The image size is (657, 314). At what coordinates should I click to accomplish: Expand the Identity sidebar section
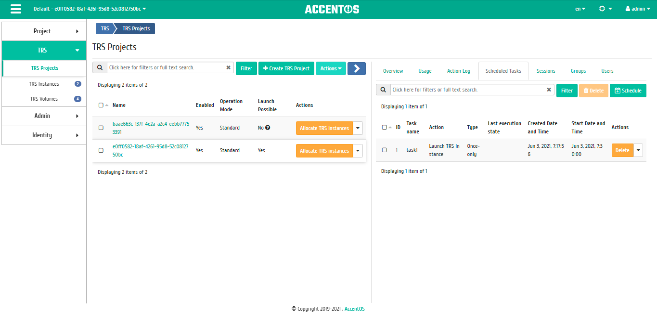coord(44,135)
